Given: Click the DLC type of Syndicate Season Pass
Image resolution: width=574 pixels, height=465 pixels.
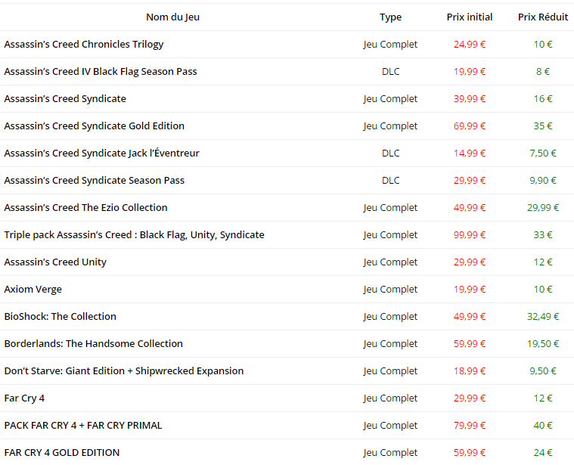Looking at the screenshot, I should pyautogui.click(x=390, y=180).
